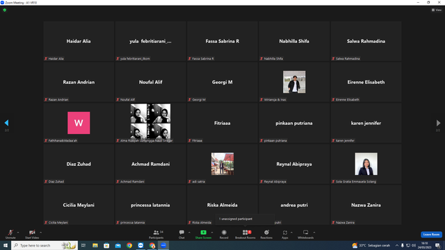Open share screen options arrow
The width and height of the screenshot is (445, 250).
[212, 233]
